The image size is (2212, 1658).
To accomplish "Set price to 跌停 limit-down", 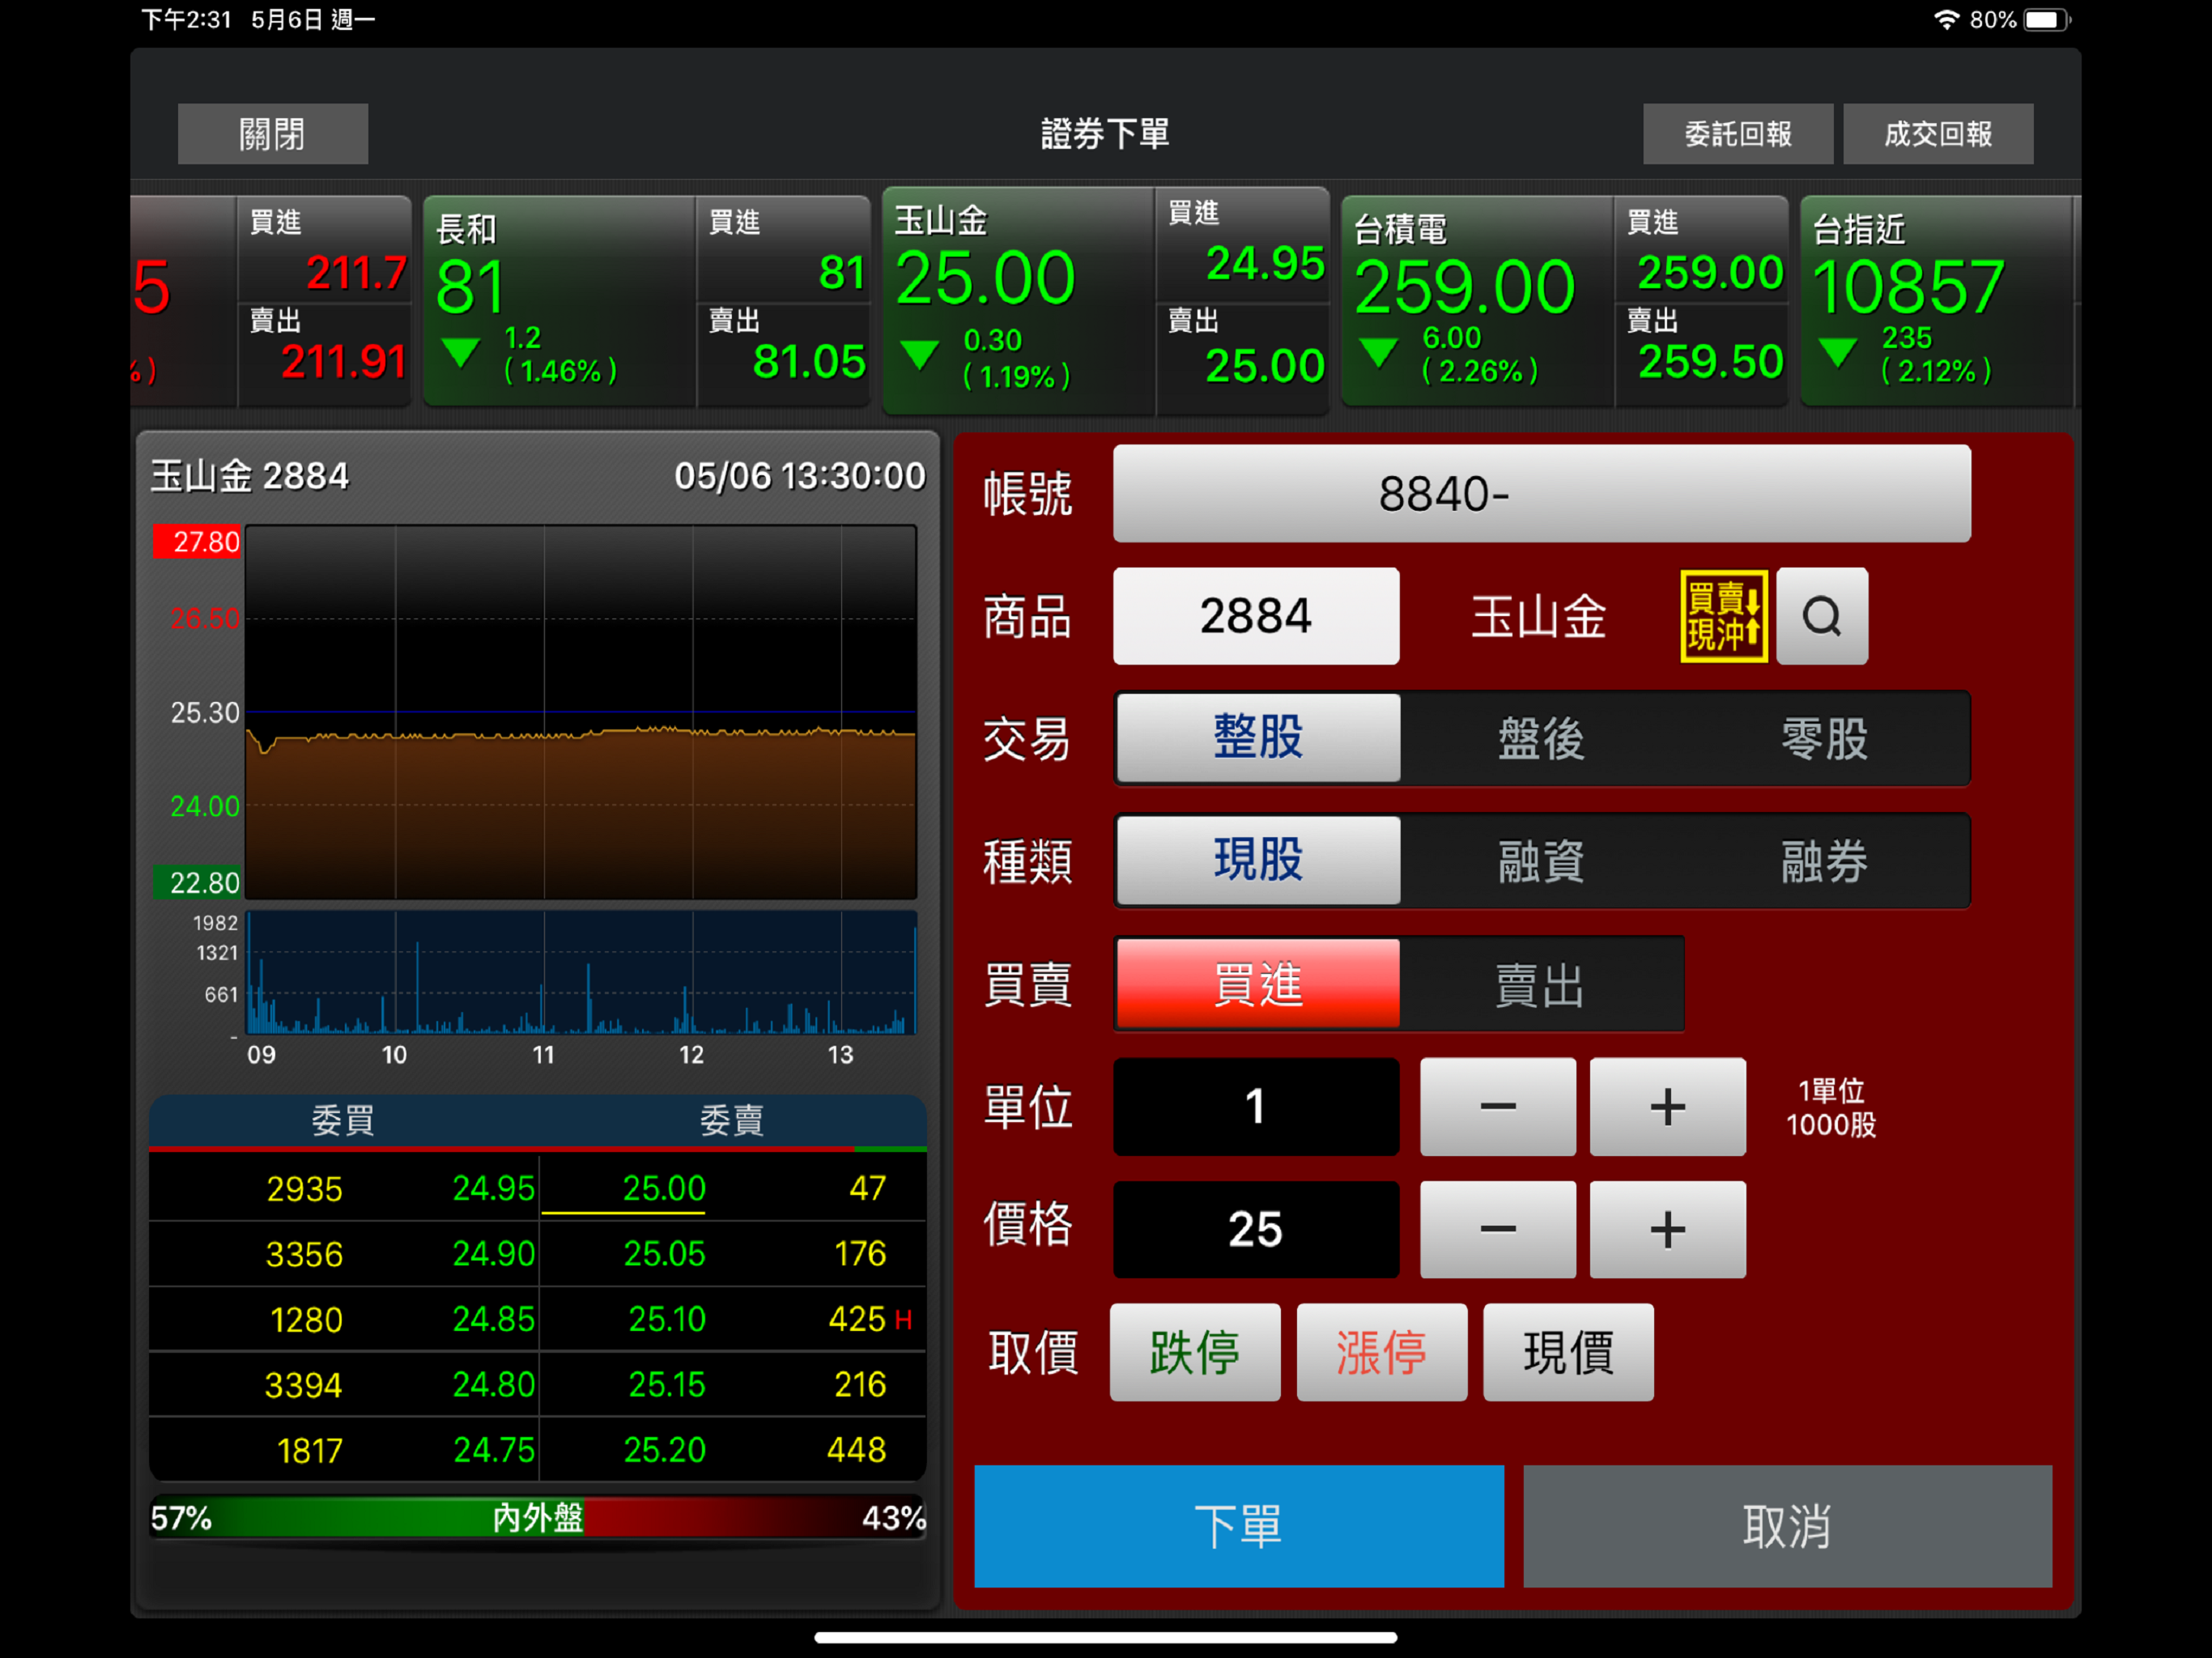I will tap(1195, 1352).
